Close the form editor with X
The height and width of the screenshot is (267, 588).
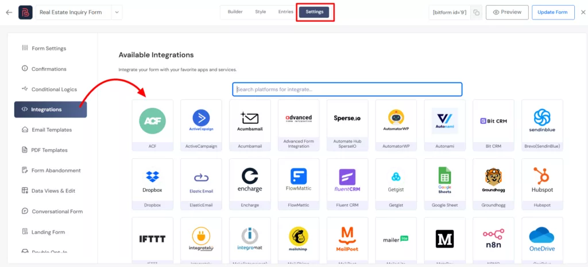point(583,13)
